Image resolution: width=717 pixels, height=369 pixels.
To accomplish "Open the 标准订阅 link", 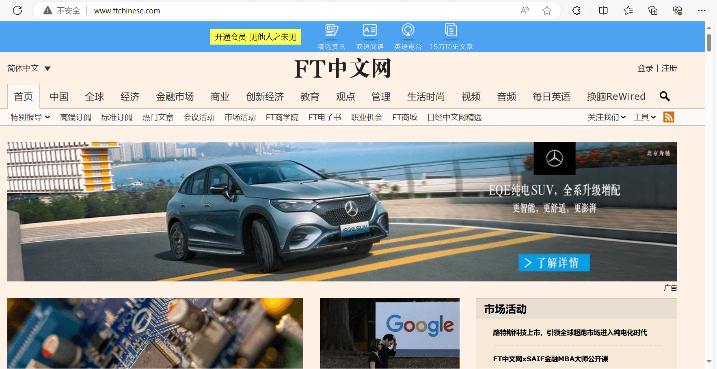I will coord(117,117).
